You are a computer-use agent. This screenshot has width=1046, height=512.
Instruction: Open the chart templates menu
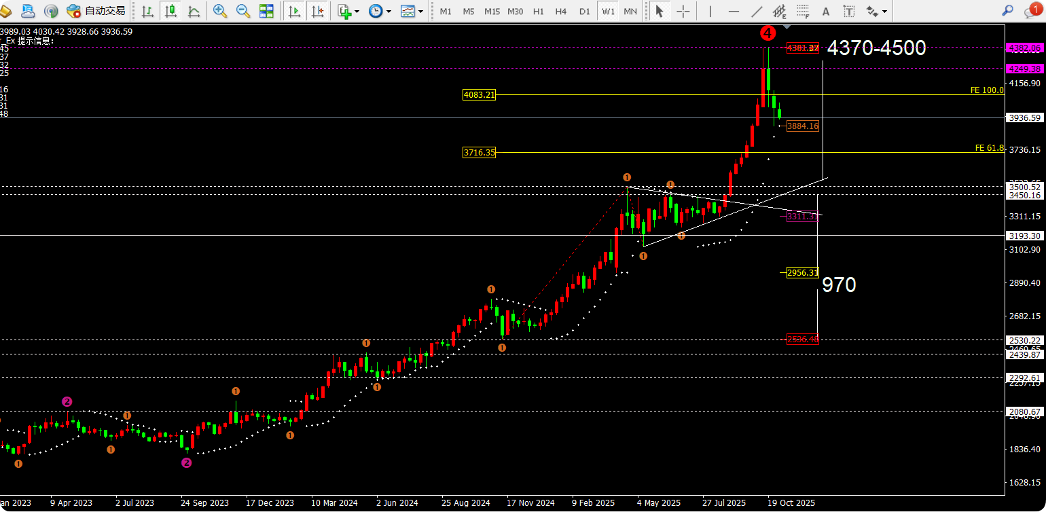point(408,11)
